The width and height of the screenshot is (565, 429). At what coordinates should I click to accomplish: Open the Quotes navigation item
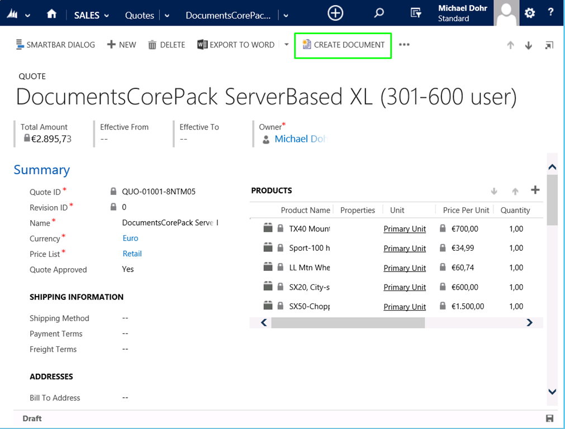pyautogui.click(x=140, y=16)
